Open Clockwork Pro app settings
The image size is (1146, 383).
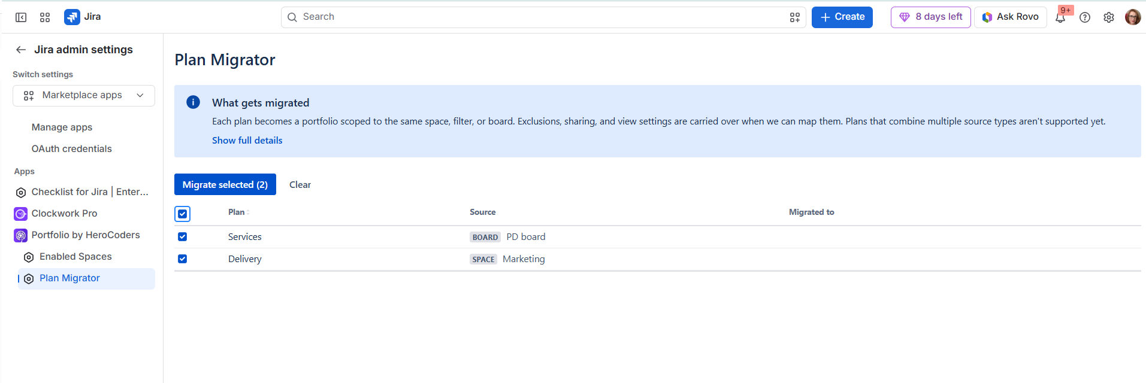64,214
